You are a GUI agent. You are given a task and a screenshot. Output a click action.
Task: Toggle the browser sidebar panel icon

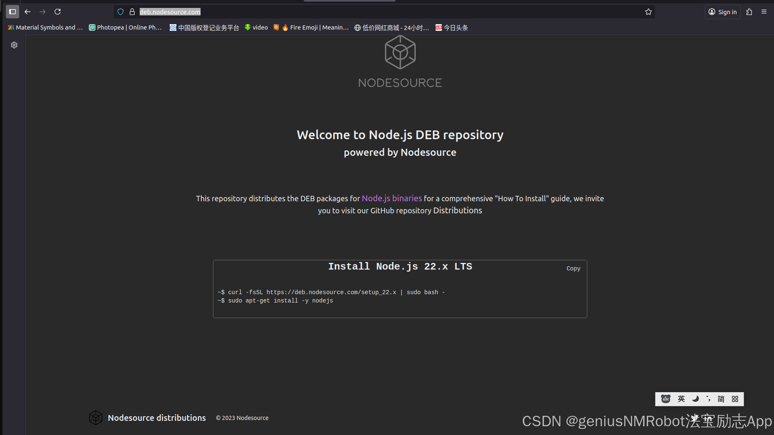tap(13, 12)
